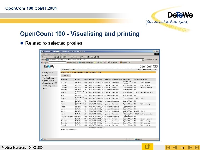Open the Hilfe link at far right
The width and height of the screenshot is (200, 150).
tap(155, 70)
